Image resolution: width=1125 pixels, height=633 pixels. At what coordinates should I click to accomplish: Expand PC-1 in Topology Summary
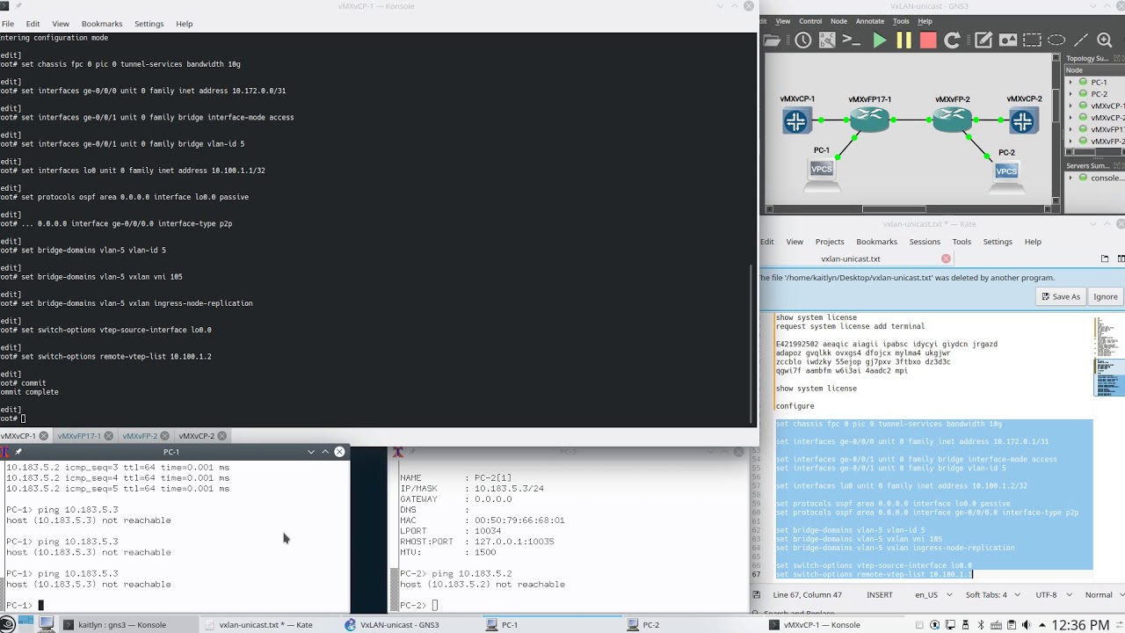(x=1071, y=82)
